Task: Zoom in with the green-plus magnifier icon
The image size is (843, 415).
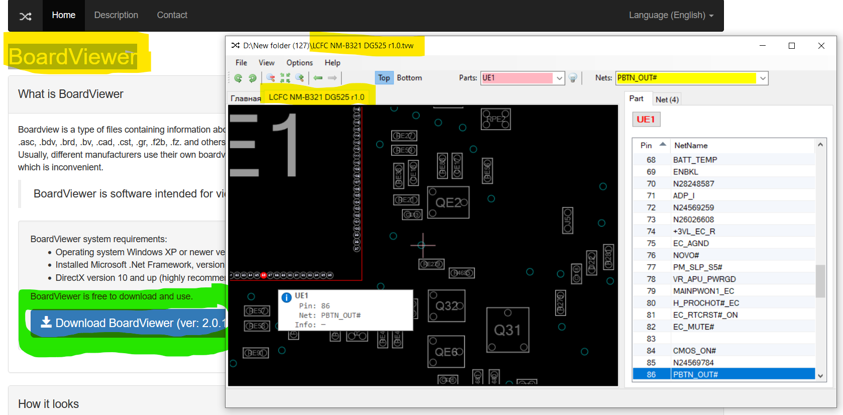Action: point(300,78)
